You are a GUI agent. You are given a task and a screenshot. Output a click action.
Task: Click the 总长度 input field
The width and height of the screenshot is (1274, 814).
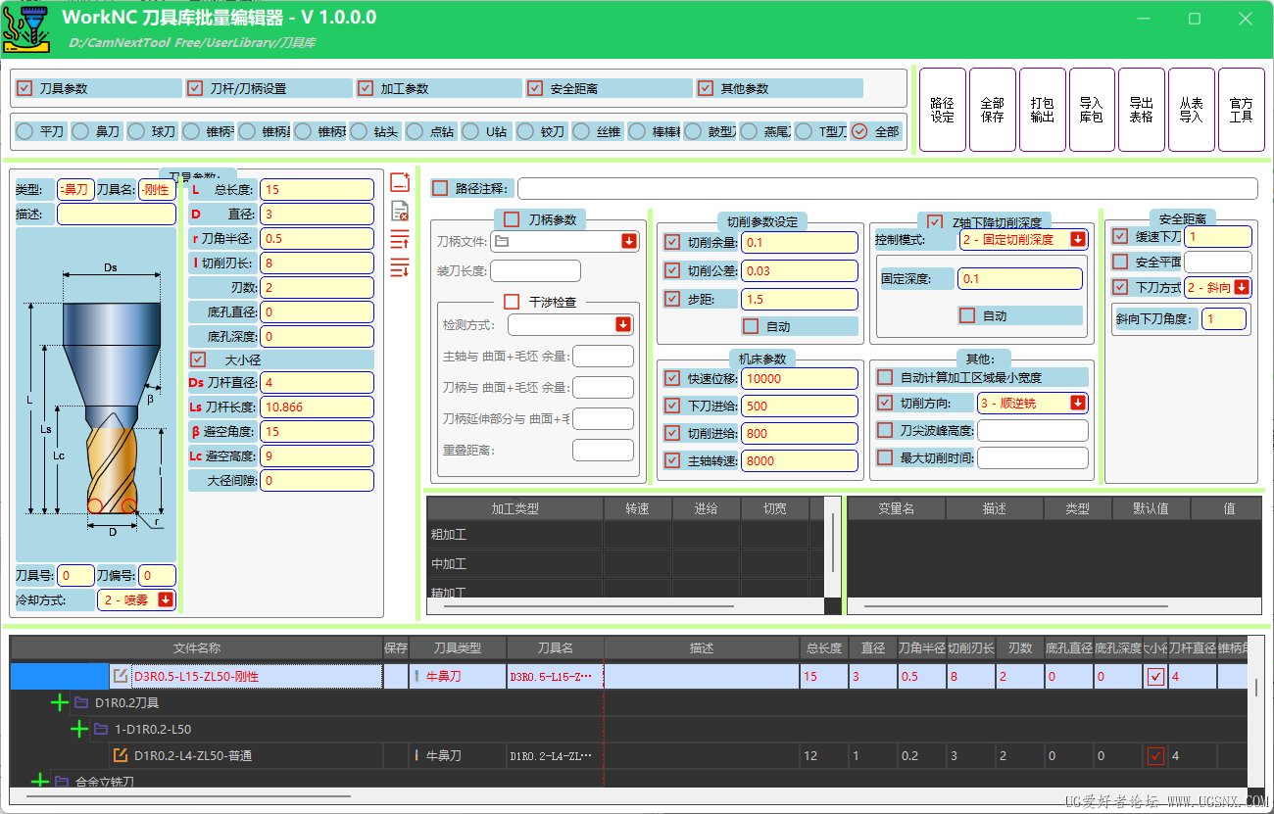click(317, 189)
